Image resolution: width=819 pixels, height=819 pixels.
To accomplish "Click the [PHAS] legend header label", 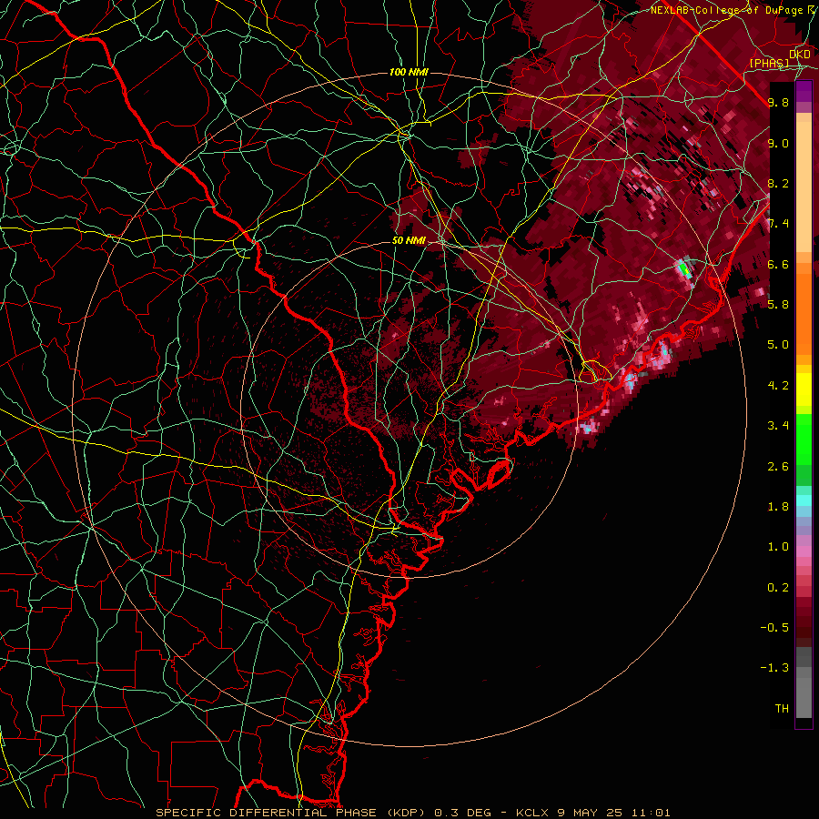I will pyautogui.click(x=769, y=63).
